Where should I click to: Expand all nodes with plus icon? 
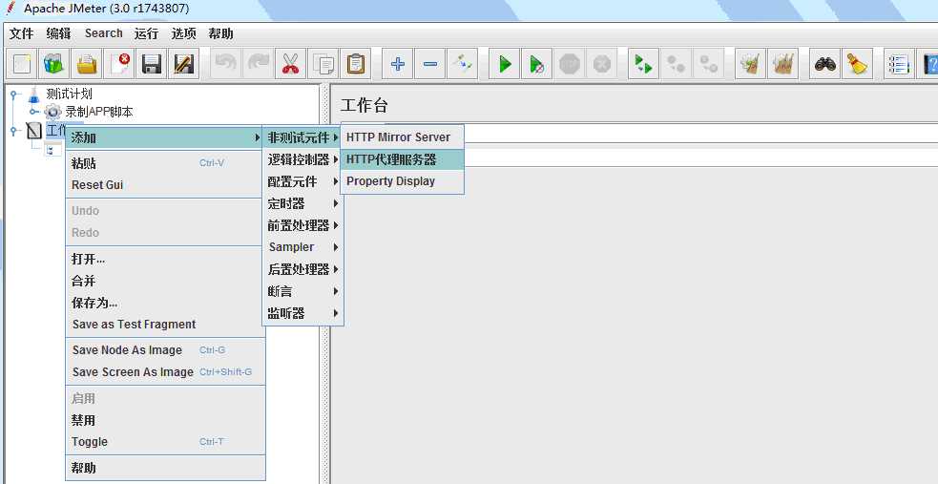click(398, 63)
